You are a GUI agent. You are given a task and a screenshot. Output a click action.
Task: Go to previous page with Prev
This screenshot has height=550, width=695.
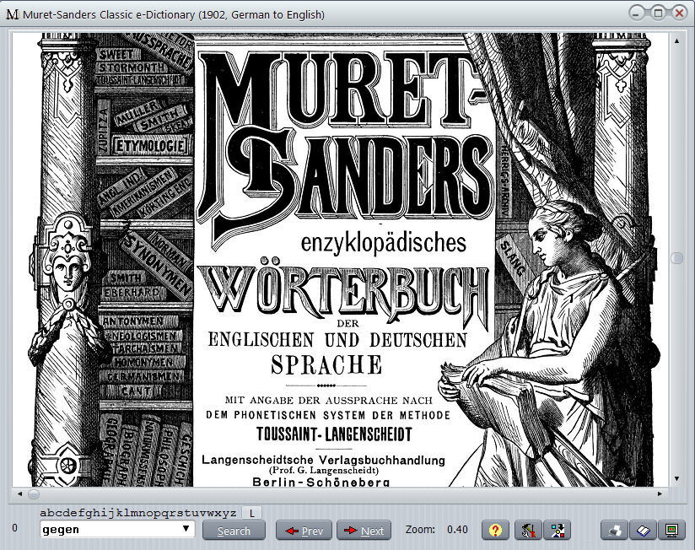pyautogui.click(x=304, y=531)
